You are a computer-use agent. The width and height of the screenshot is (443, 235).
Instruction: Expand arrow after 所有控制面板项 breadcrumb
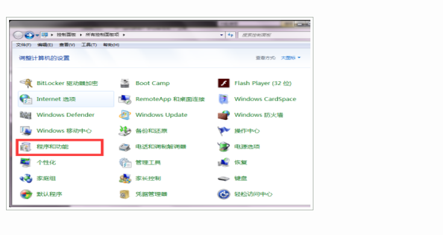click(124, 35)
